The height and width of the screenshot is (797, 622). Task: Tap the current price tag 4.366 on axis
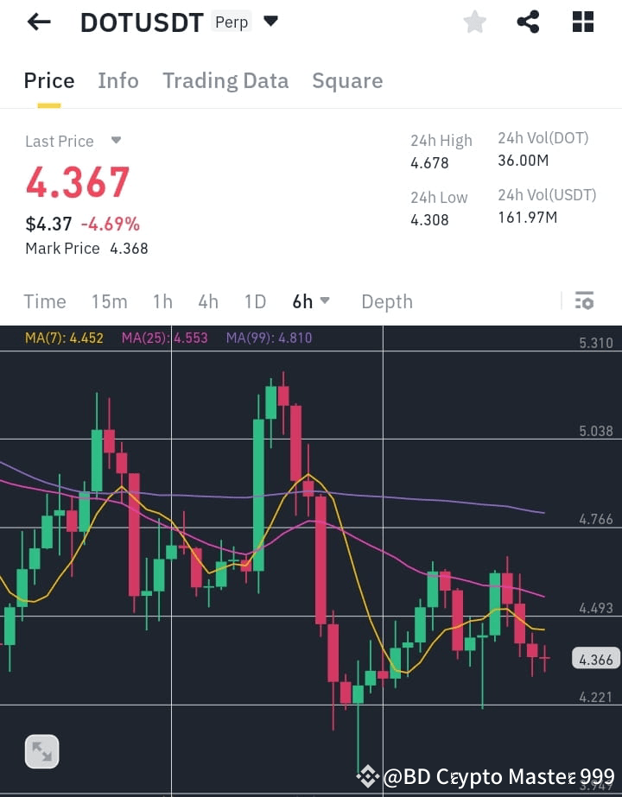pos(596,659)
